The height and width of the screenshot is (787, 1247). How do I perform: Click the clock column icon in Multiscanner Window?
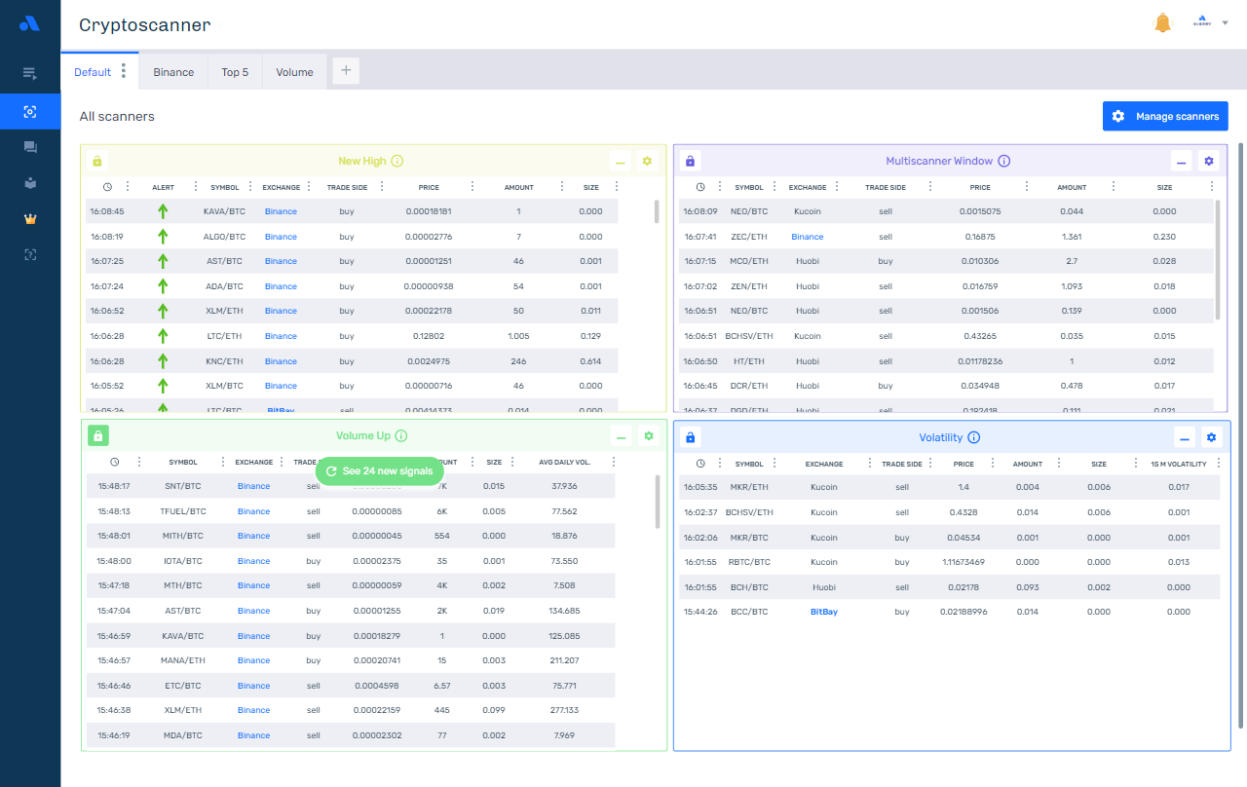[x=700, y=187]
